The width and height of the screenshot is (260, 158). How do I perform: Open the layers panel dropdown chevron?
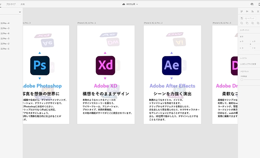[19, 12]
